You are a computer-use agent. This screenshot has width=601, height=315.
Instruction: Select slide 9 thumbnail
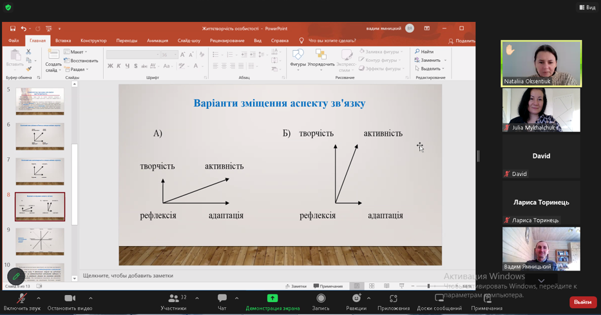pos(40,242)
